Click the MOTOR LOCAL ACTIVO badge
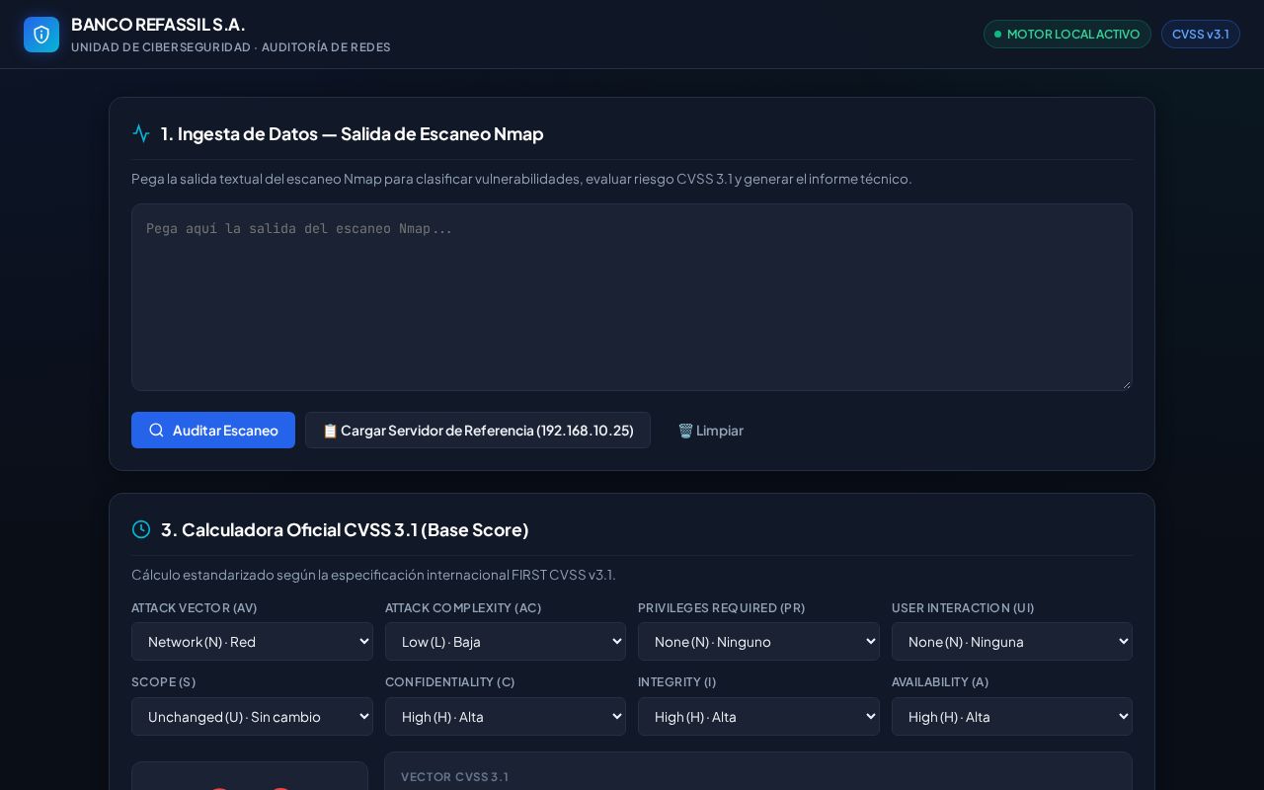The image size is (1264, 790). pos(1067,34)
